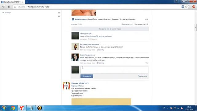
Task: Open the Windows Start menu
Action: tap(4, 108)
